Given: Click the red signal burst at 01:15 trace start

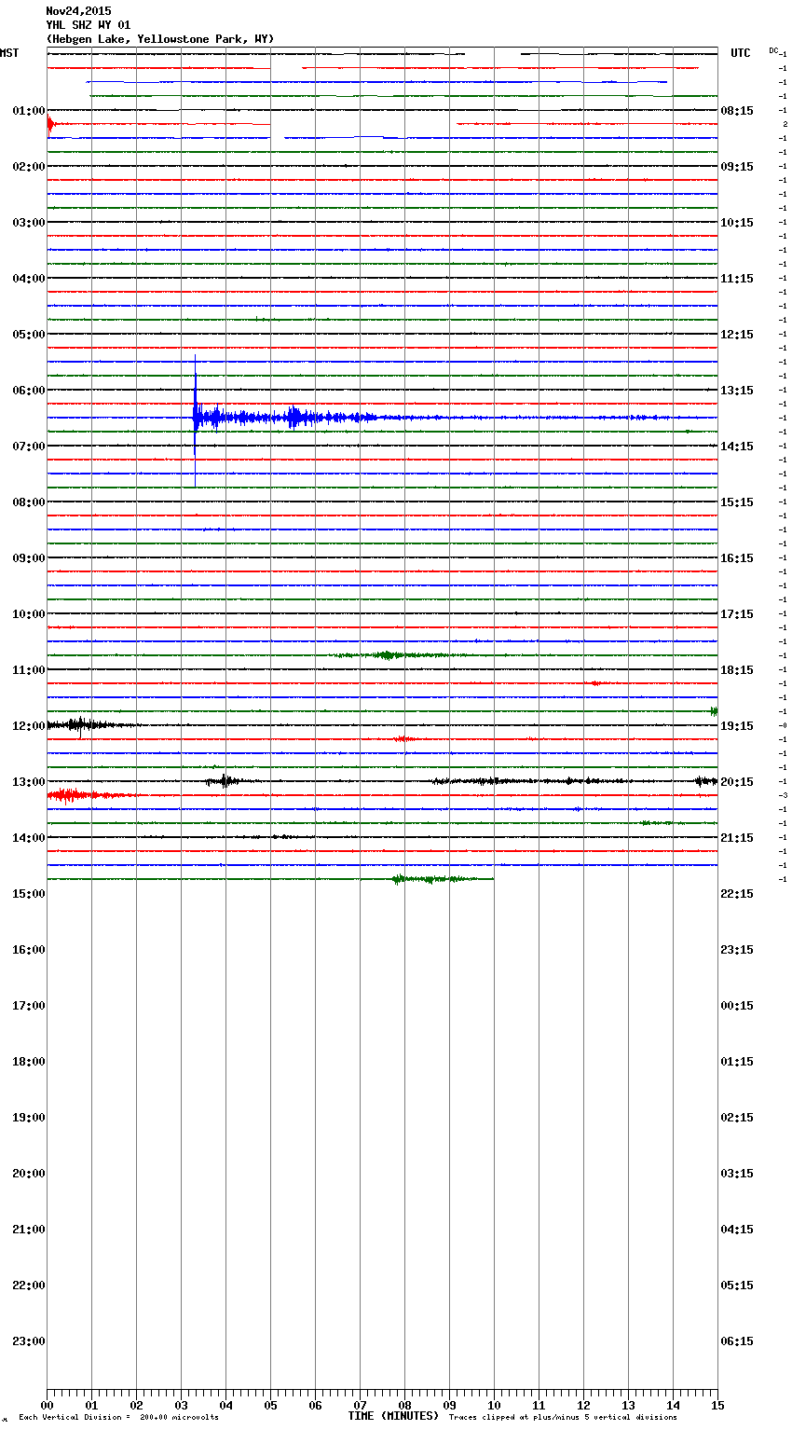Looking at the screenshot, I should [51, 125].
